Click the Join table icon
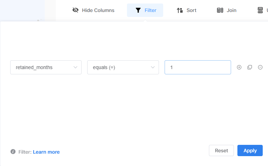 220,10
